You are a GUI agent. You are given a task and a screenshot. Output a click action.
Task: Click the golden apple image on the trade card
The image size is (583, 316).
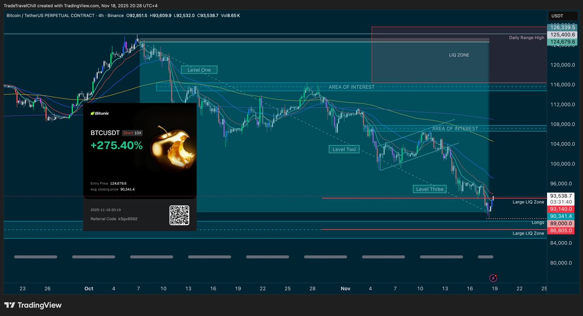[173, 148]
